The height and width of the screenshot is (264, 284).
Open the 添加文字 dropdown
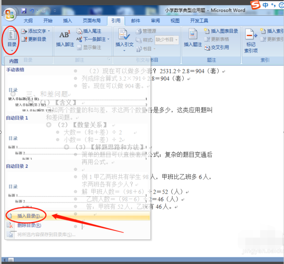pyautogui.click(x=35, y=31)
